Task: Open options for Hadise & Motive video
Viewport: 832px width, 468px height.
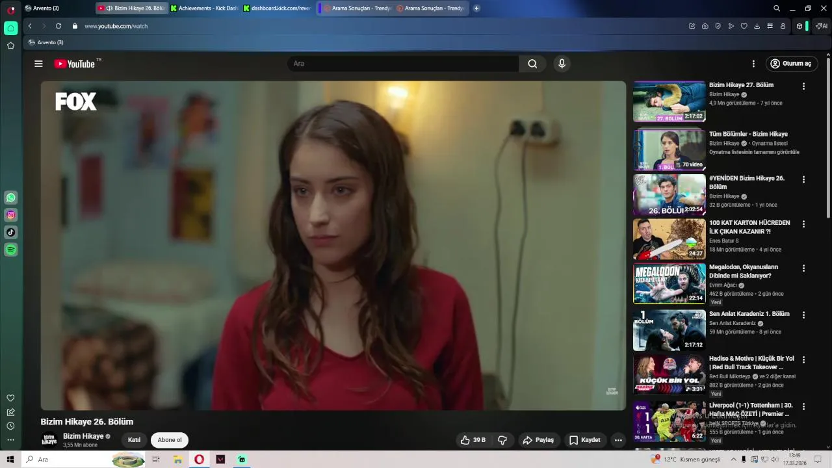Action: pyautogui.click(x=803, y=359)
